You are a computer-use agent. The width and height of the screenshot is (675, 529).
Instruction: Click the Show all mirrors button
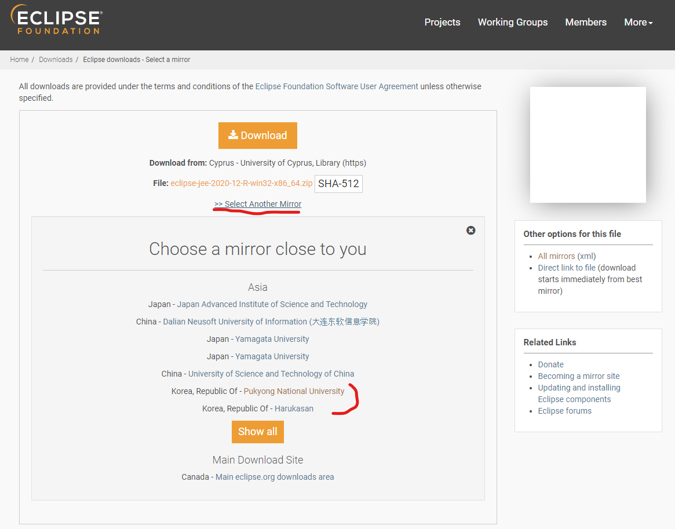[x=257, y=432]
